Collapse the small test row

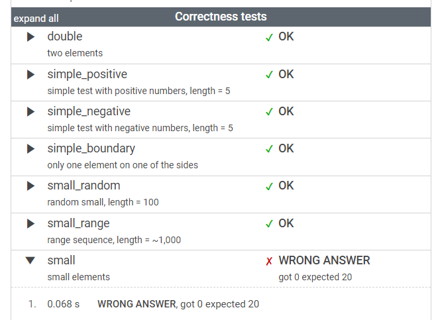[x=30, y=260]
